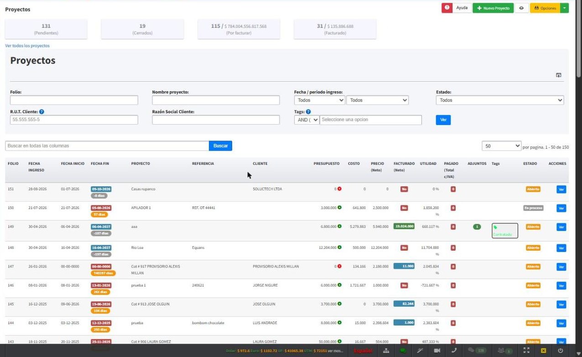Follow the Ver todos los proyectos link
The image size is (582, 357).
pyautogui.click(x=27, y=46)
